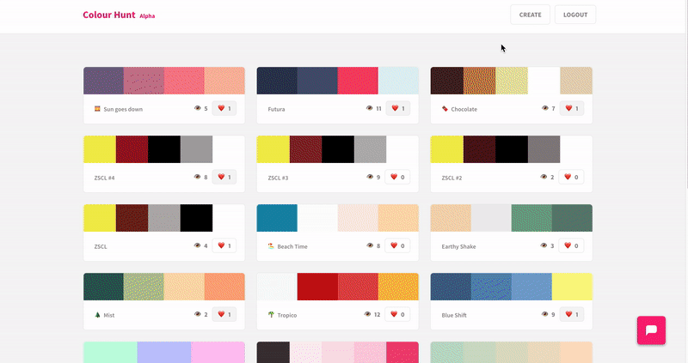Like the Beach Time palette
Screen dimensions: 688x363
click(397, 245)
